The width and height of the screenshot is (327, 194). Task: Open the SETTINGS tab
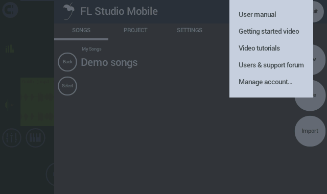[190, 30]
